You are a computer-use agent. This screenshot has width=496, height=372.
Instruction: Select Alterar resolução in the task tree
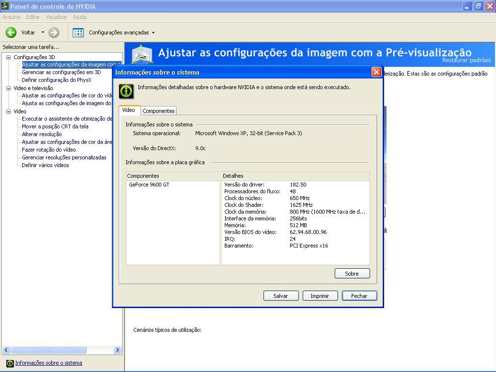42,135
